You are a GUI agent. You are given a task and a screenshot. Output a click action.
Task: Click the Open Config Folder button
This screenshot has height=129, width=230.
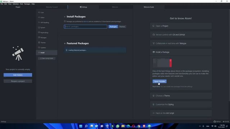pyautogui.click(x=47, y=58)
